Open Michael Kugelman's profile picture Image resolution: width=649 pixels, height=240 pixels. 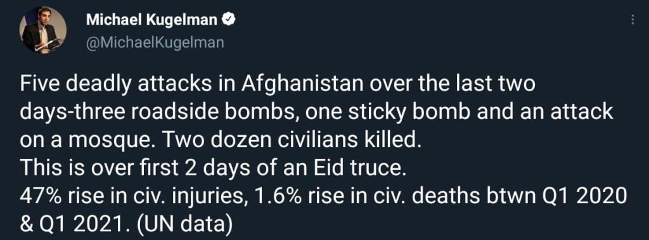[42, 30]
